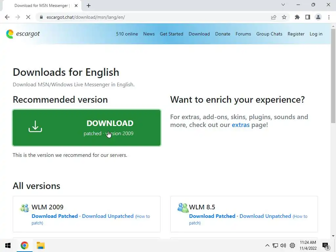Viewport: 336px width, 252px height.
Task: Show hidden system tray icons
Action: [x=267, y=245]
